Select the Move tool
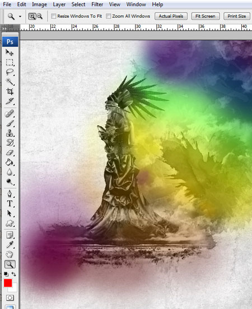This screenshot has height=309, width=252. pos(10,53)
